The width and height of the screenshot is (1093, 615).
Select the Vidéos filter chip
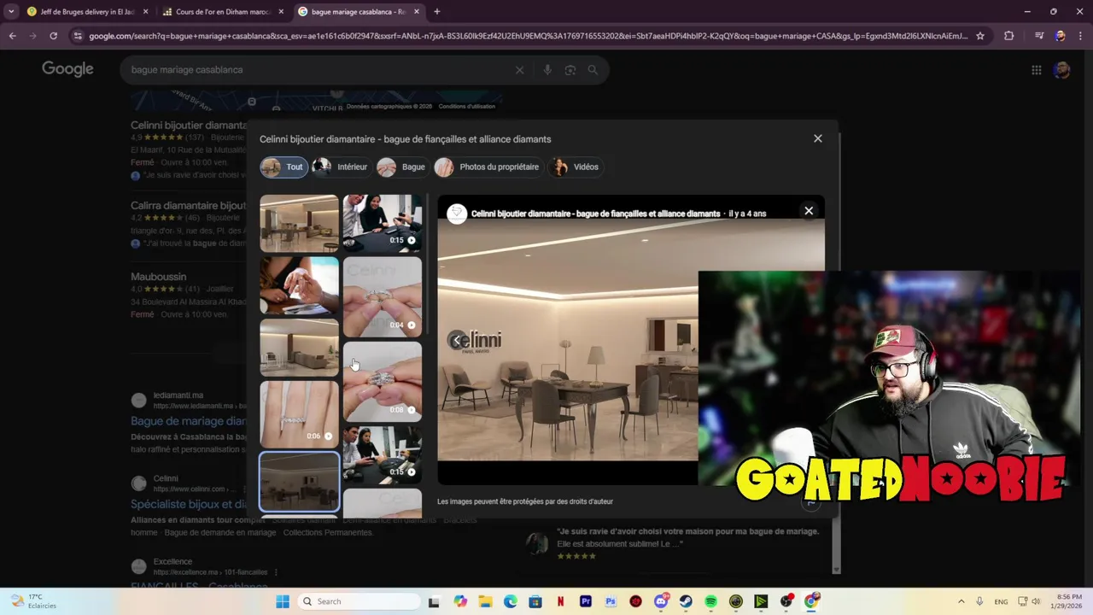576,167
